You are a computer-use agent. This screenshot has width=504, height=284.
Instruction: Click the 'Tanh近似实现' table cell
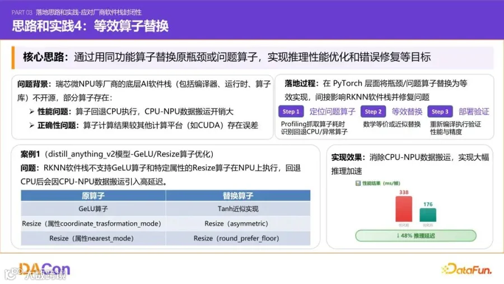(238, 209)
